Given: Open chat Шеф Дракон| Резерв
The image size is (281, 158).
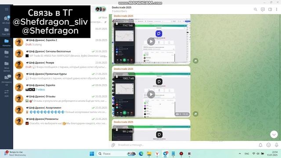Looking at the screenshot, I should pyautogui.click(x=61, y=65).
